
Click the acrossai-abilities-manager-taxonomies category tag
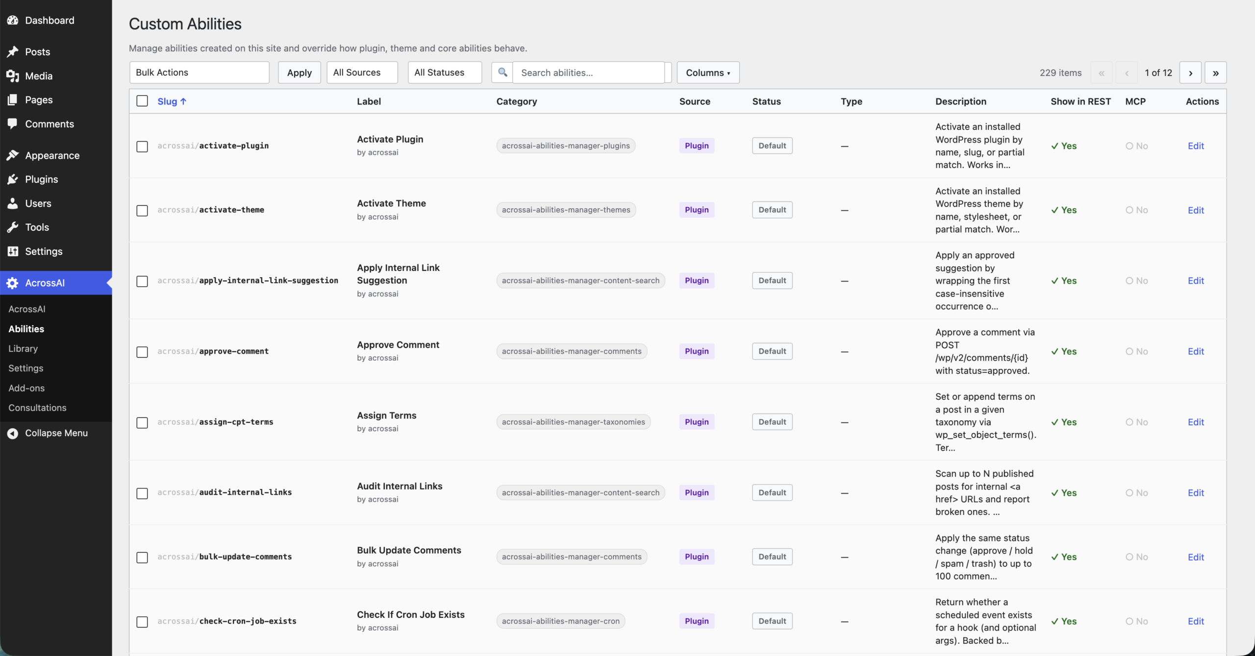573,422
